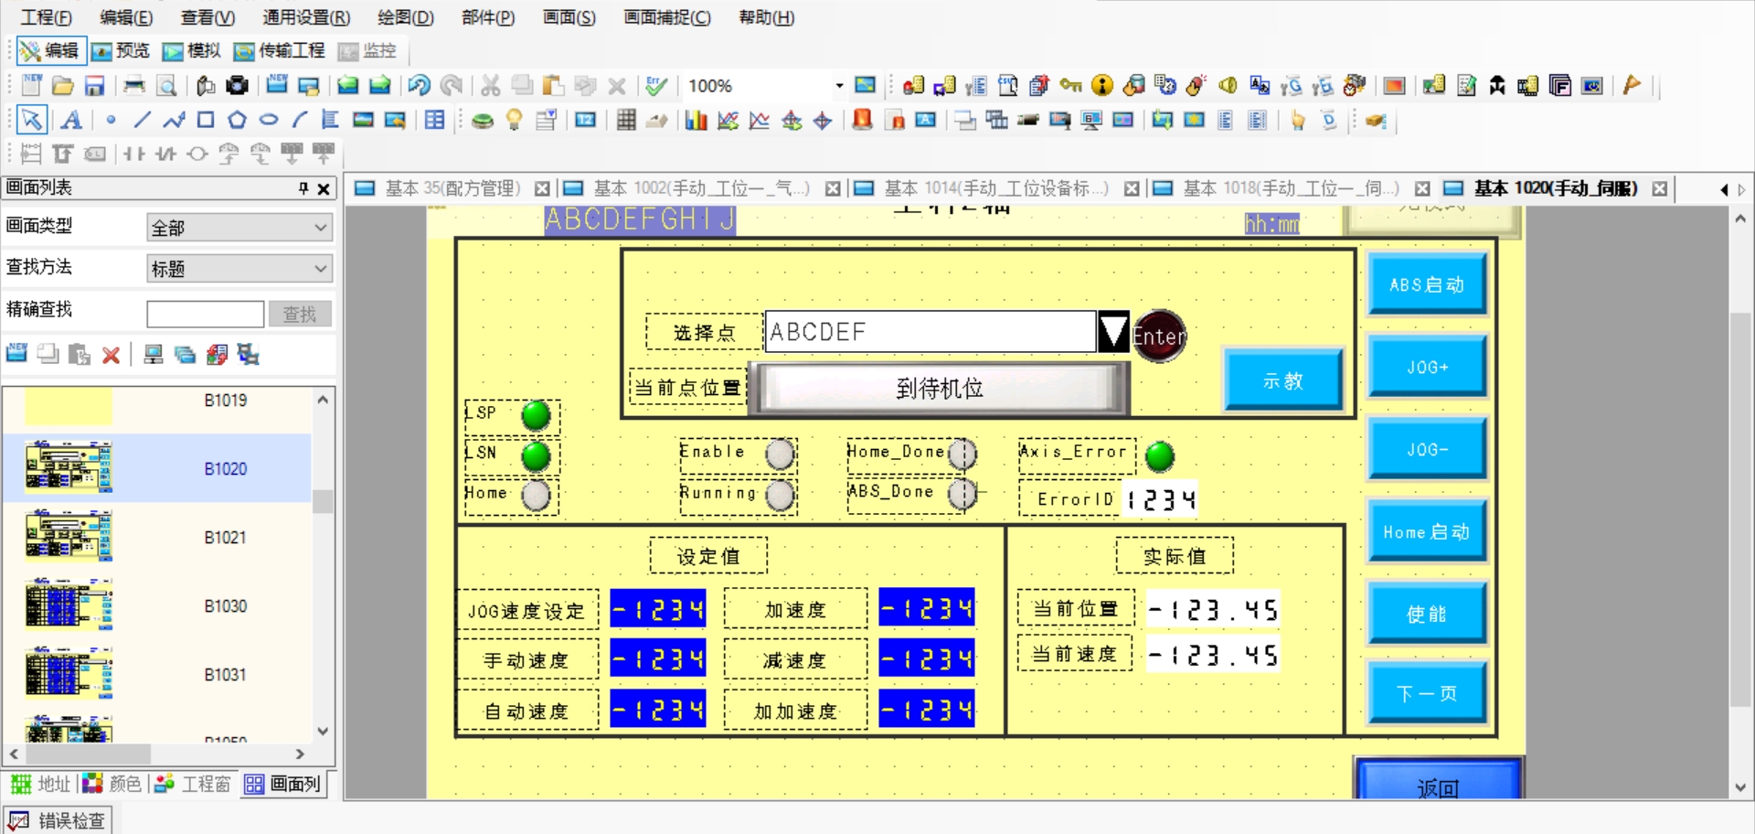Switch to 编辑 edit mode
This screenshot has width=1755, height=834.
point(51,51)
